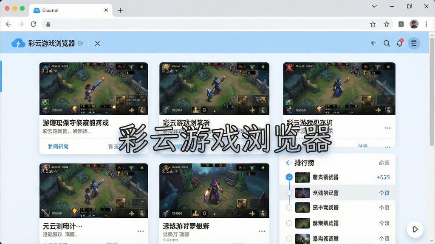
Task: Open three-dot menu of top right card
Action: coord(387,128)
